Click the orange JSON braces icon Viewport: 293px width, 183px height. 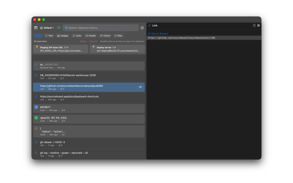36,128
